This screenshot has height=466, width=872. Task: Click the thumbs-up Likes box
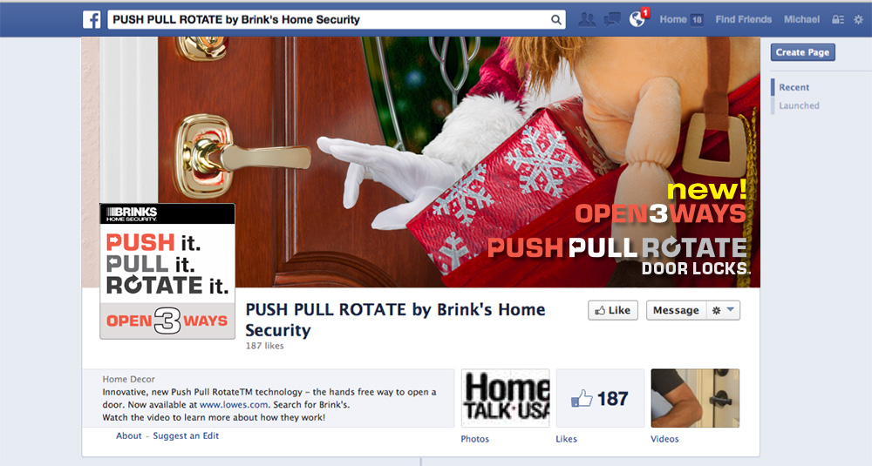600,398
